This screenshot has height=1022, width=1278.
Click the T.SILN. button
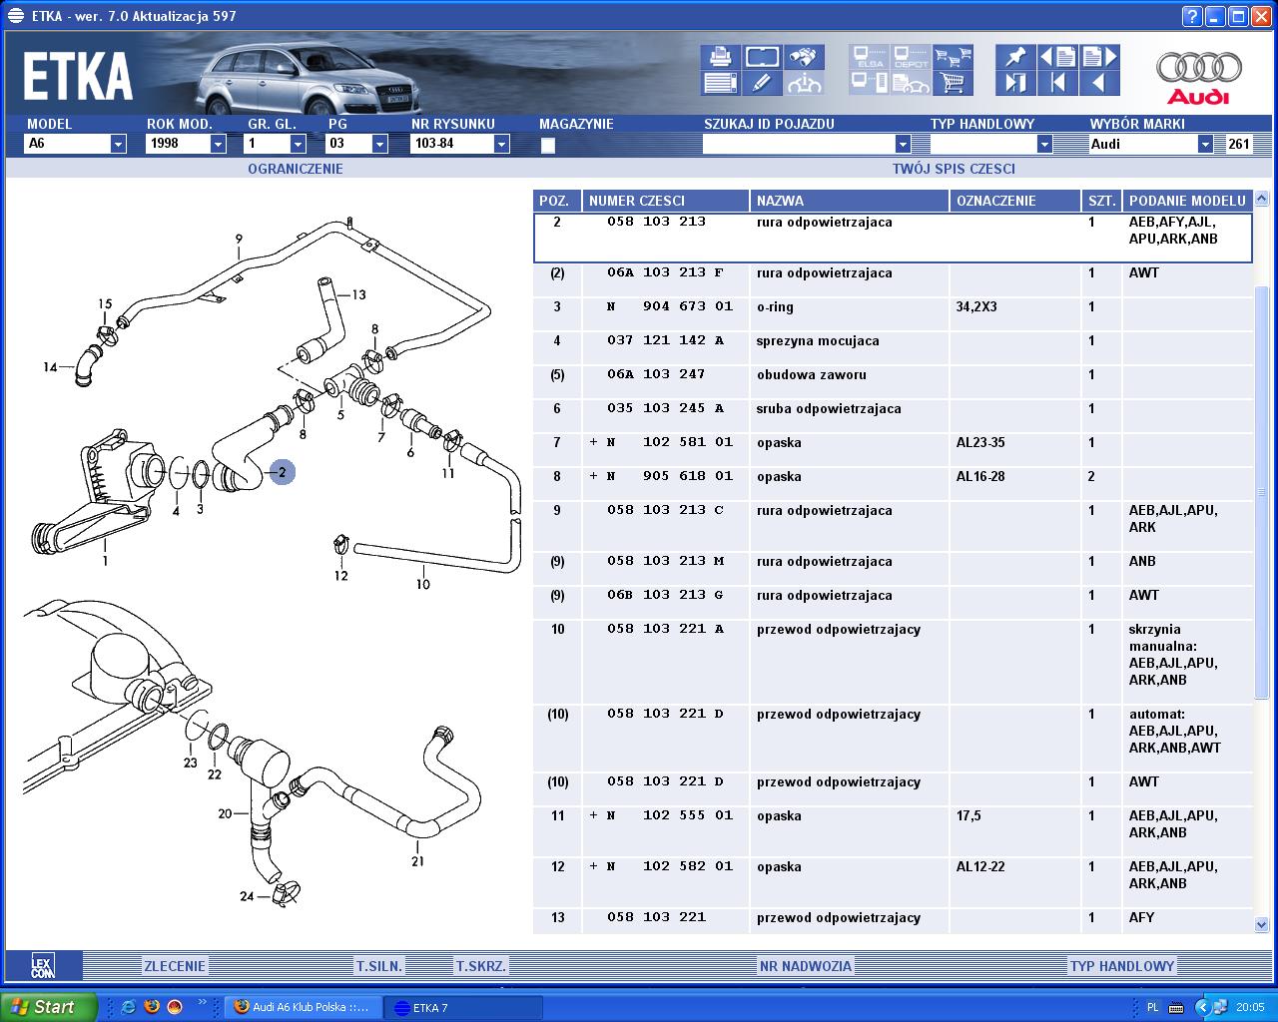pyautogui.click(x=379, y=966)
